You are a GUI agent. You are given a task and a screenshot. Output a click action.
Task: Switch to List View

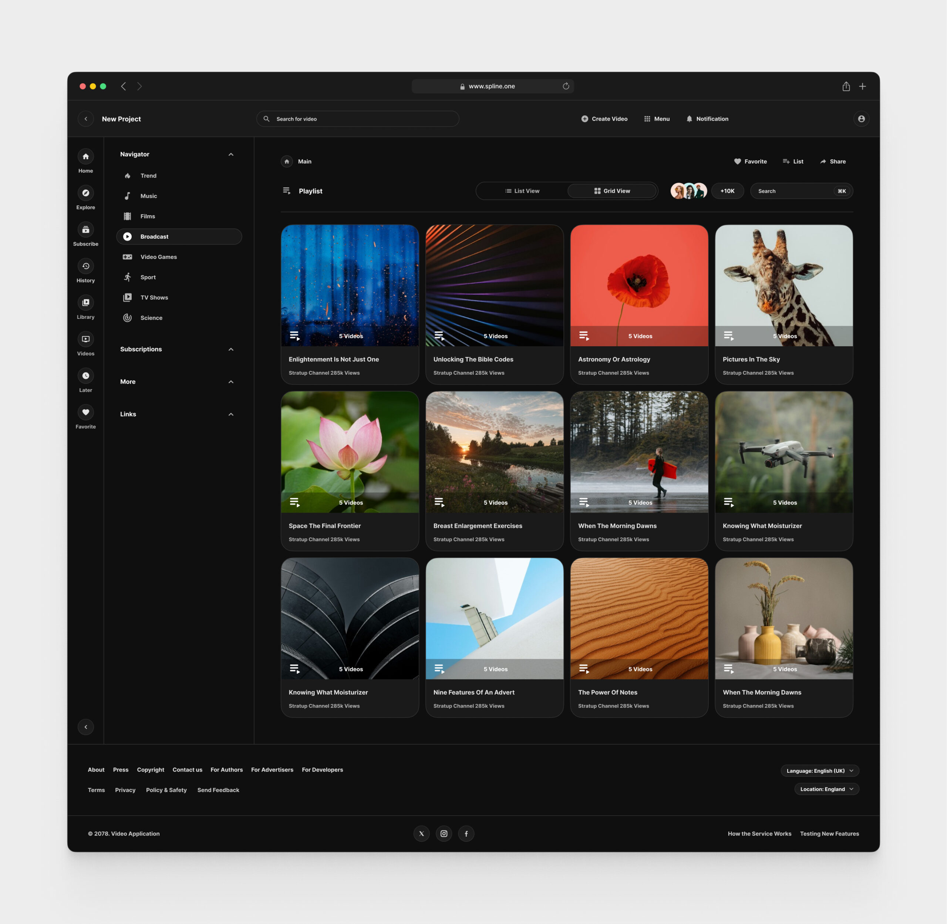click(x=522, y=191)
